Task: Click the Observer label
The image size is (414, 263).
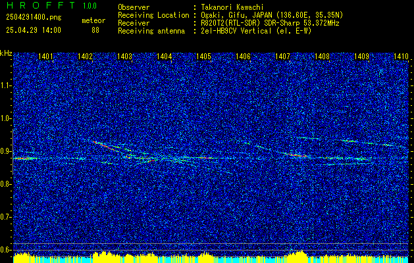Action: pos(134,7)
